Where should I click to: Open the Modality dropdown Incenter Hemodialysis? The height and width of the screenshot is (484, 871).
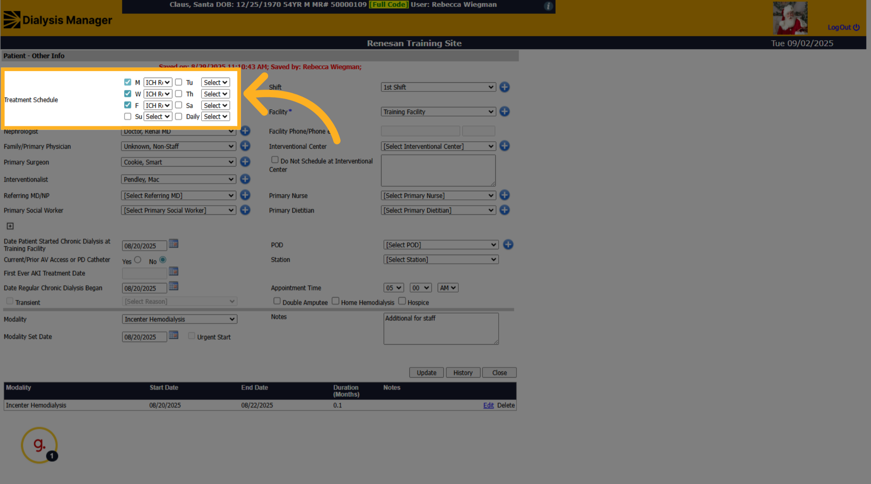tap(180, 319)
